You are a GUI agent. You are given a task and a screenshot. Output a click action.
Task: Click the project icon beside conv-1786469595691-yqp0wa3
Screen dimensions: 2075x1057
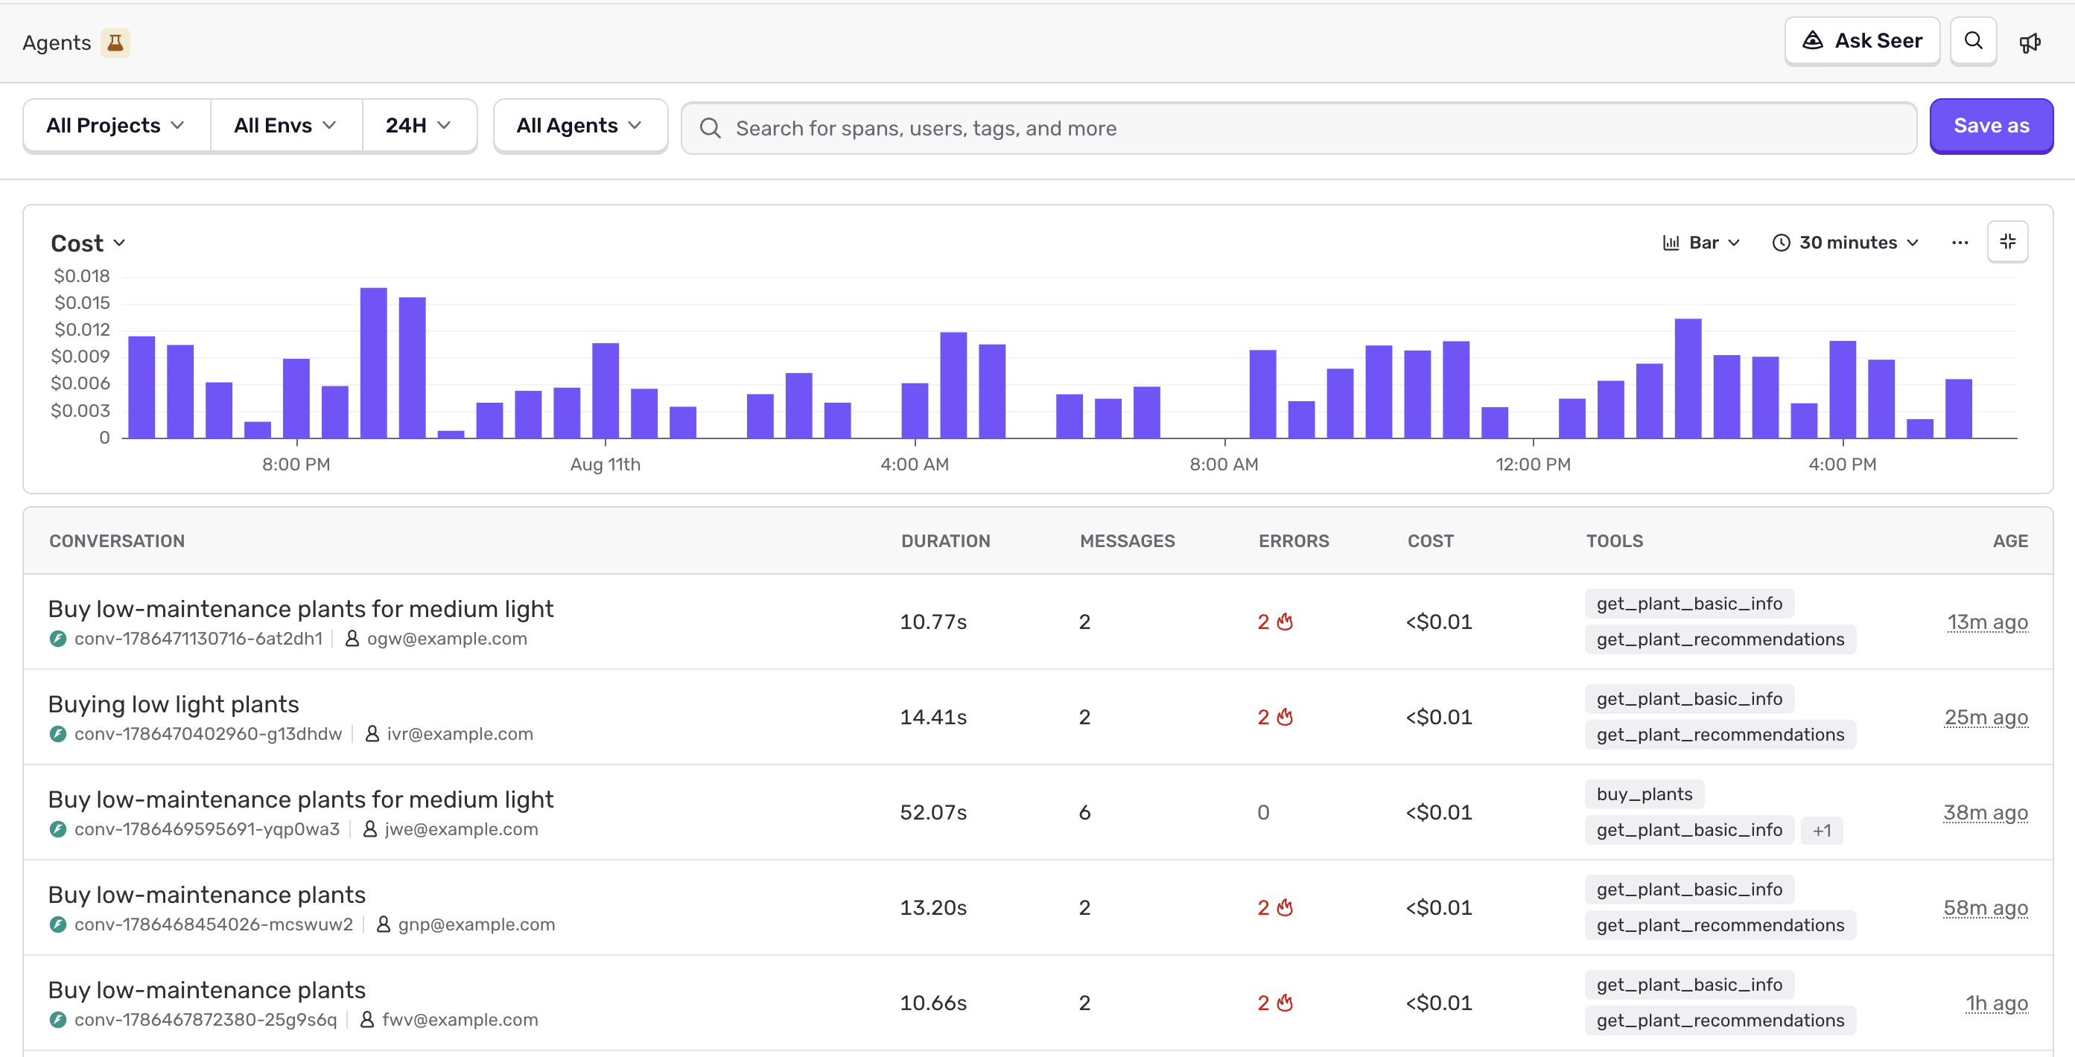(58, 829)
